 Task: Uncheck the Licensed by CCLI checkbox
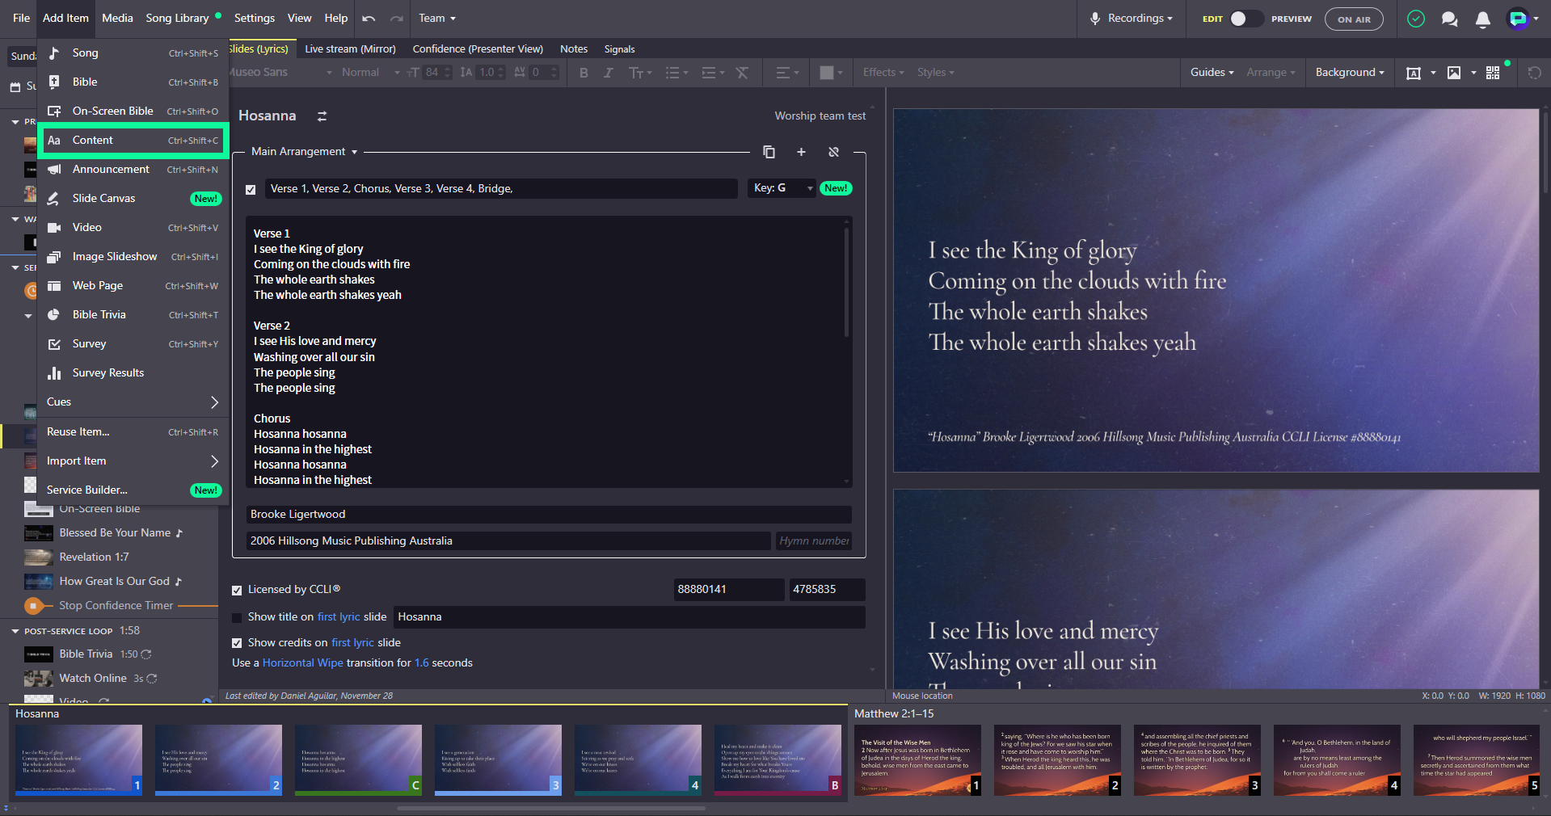[237, 590]
